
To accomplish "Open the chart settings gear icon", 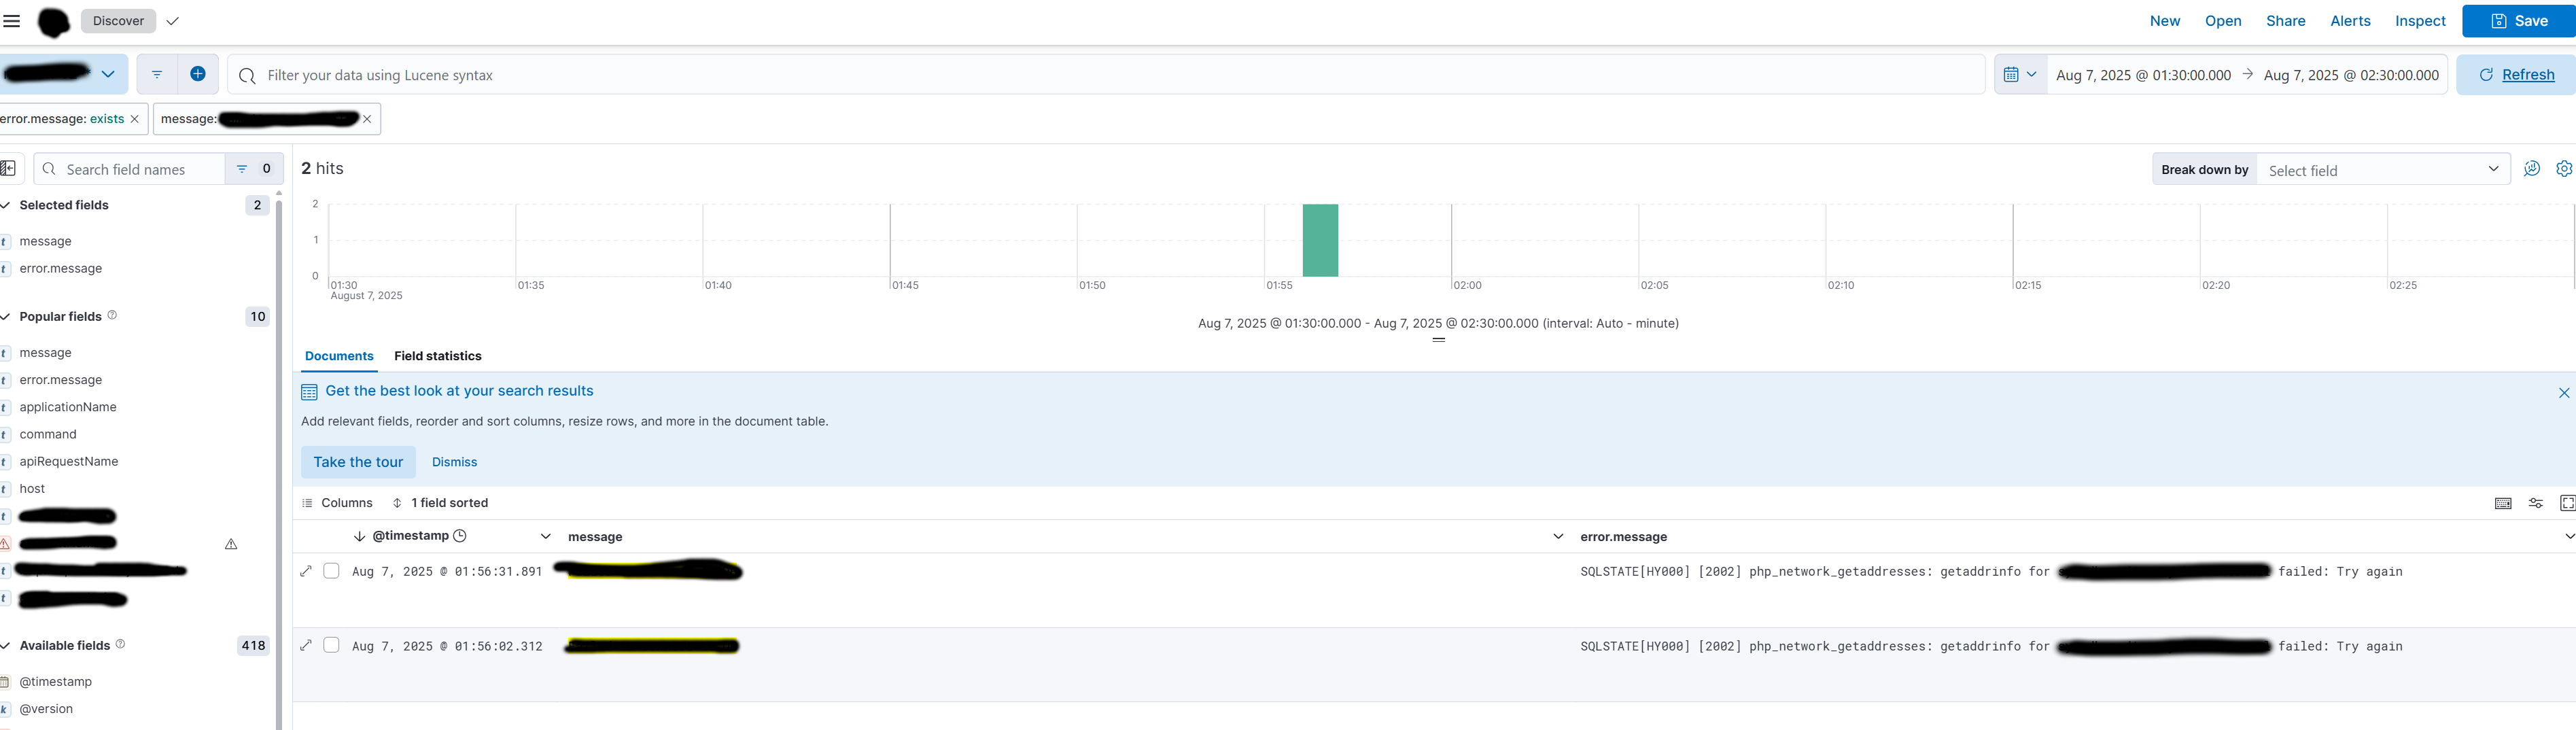I will pyautogui.click(x=2563, y=169).
